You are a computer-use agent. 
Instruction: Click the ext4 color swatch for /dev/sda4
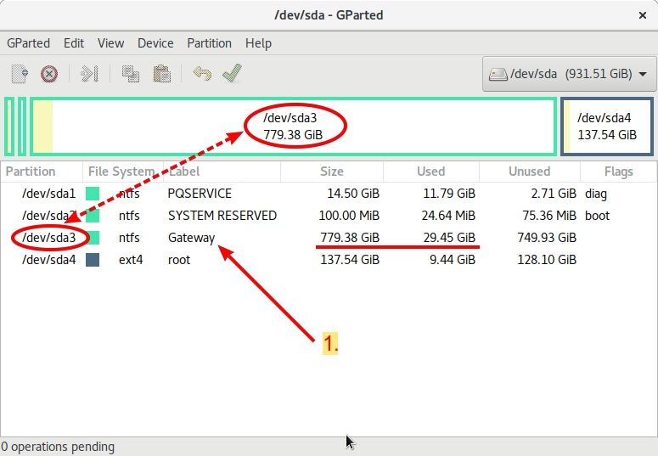(x=93, y=260)
